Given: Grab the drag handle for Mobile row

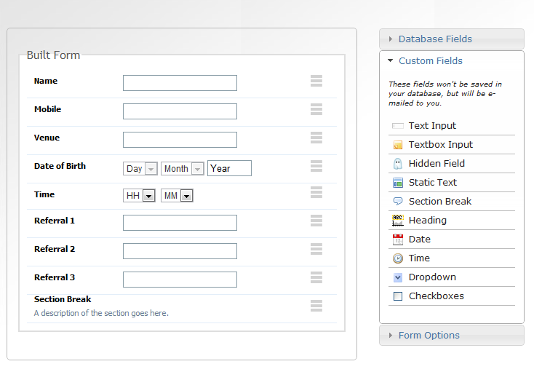Looking at the screenshot, I should coord(316,109).
